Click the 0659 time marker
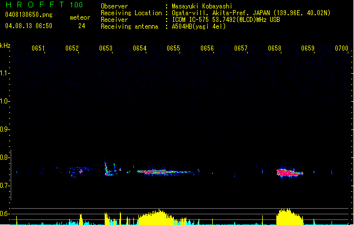This screenshot has height=225, width=354. 308,48
